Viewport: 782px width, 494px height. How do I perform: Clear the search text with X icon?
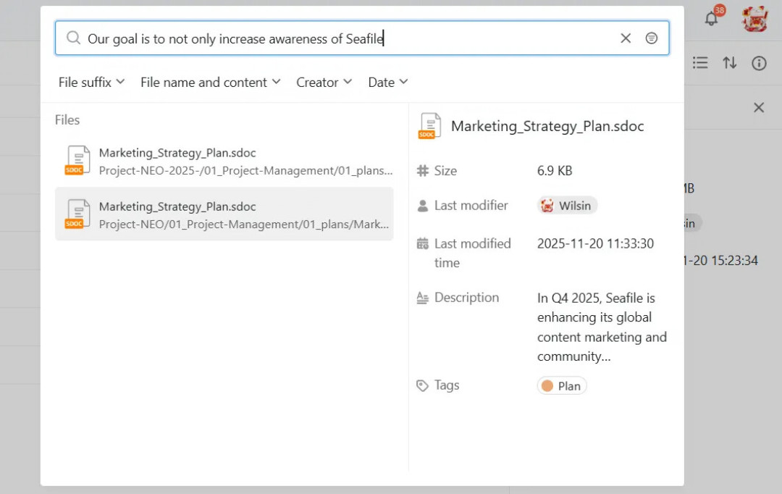coord(626,38)
